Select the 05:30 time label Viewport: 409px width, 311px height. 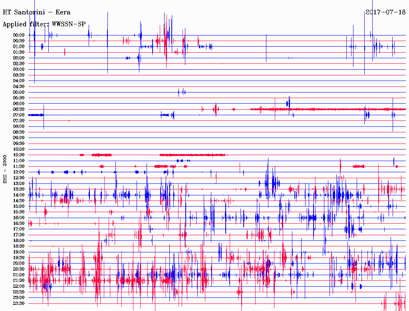click(x=19, y=98)
